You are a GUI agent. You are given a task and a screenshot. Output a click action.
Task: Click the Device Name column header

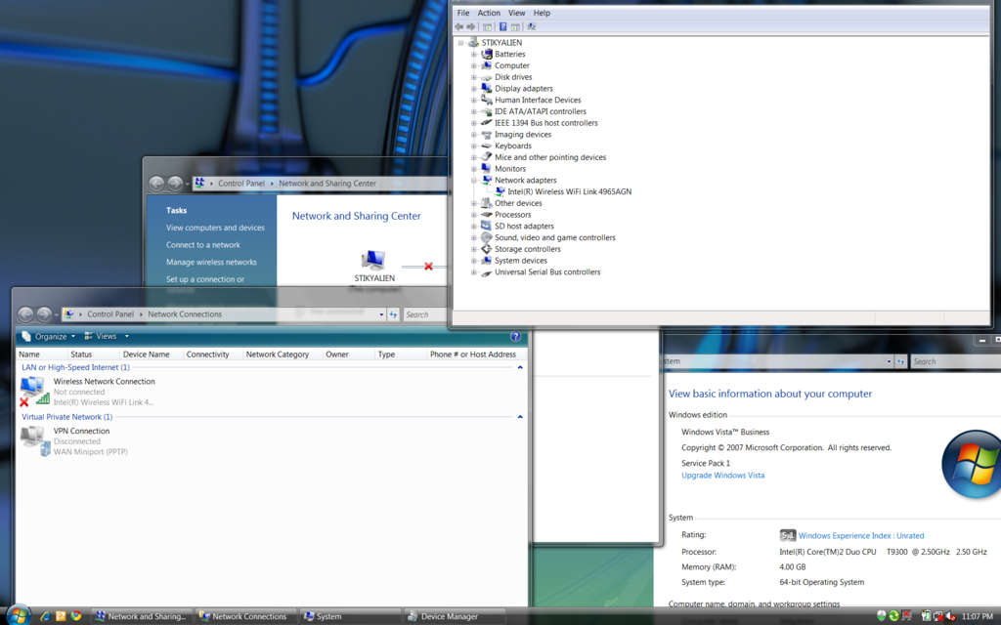(152, 354)
